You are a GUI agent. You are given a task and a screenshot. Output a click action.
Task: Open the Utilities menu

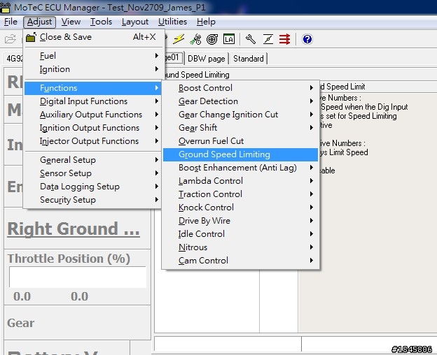tap(172, 22)
